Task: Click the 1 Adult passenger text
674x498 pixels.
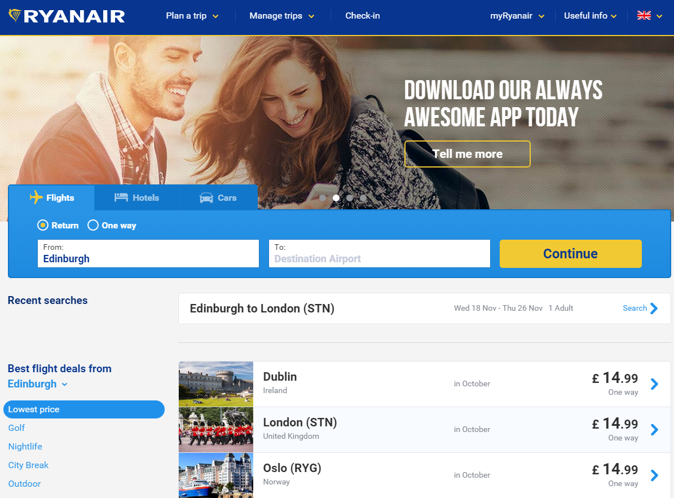Action: point(561,308)
